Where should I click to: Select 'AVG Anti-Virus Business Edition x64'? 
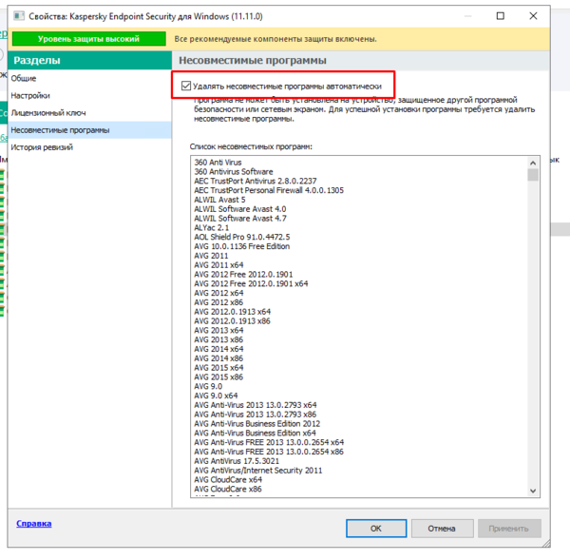[x=255, y=434]
